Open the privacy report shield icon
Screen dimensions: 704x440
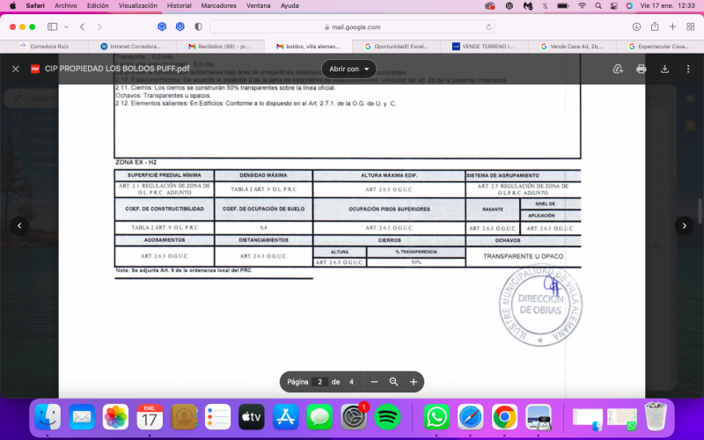(x=198, y=27)
